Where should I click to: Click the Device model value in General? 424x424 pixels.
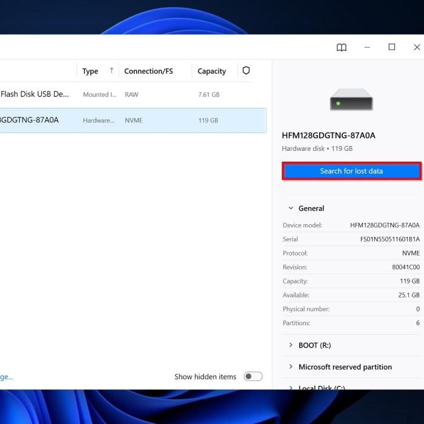click(385, 225)
